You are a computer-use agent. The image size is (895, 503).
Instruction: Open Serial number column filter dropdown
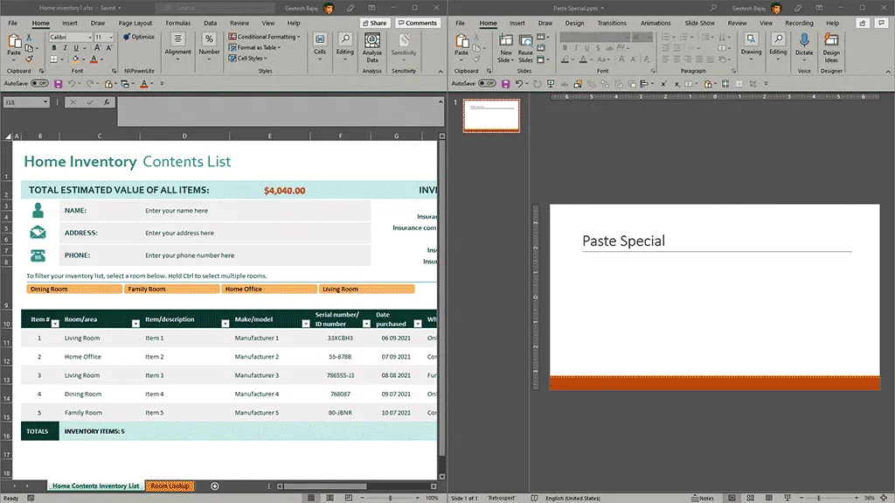point(366,324)
